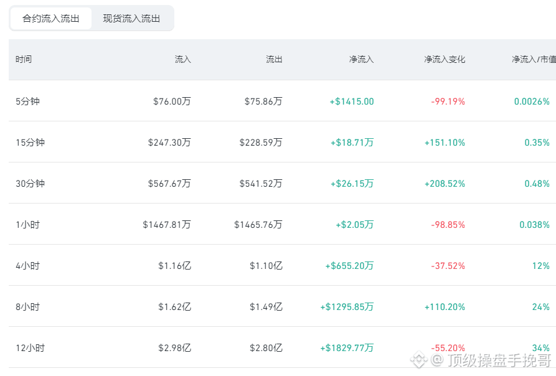This screenshot has width=556, height=376.
Task: Select the 12小时 time row
Action: click(282, 347)
